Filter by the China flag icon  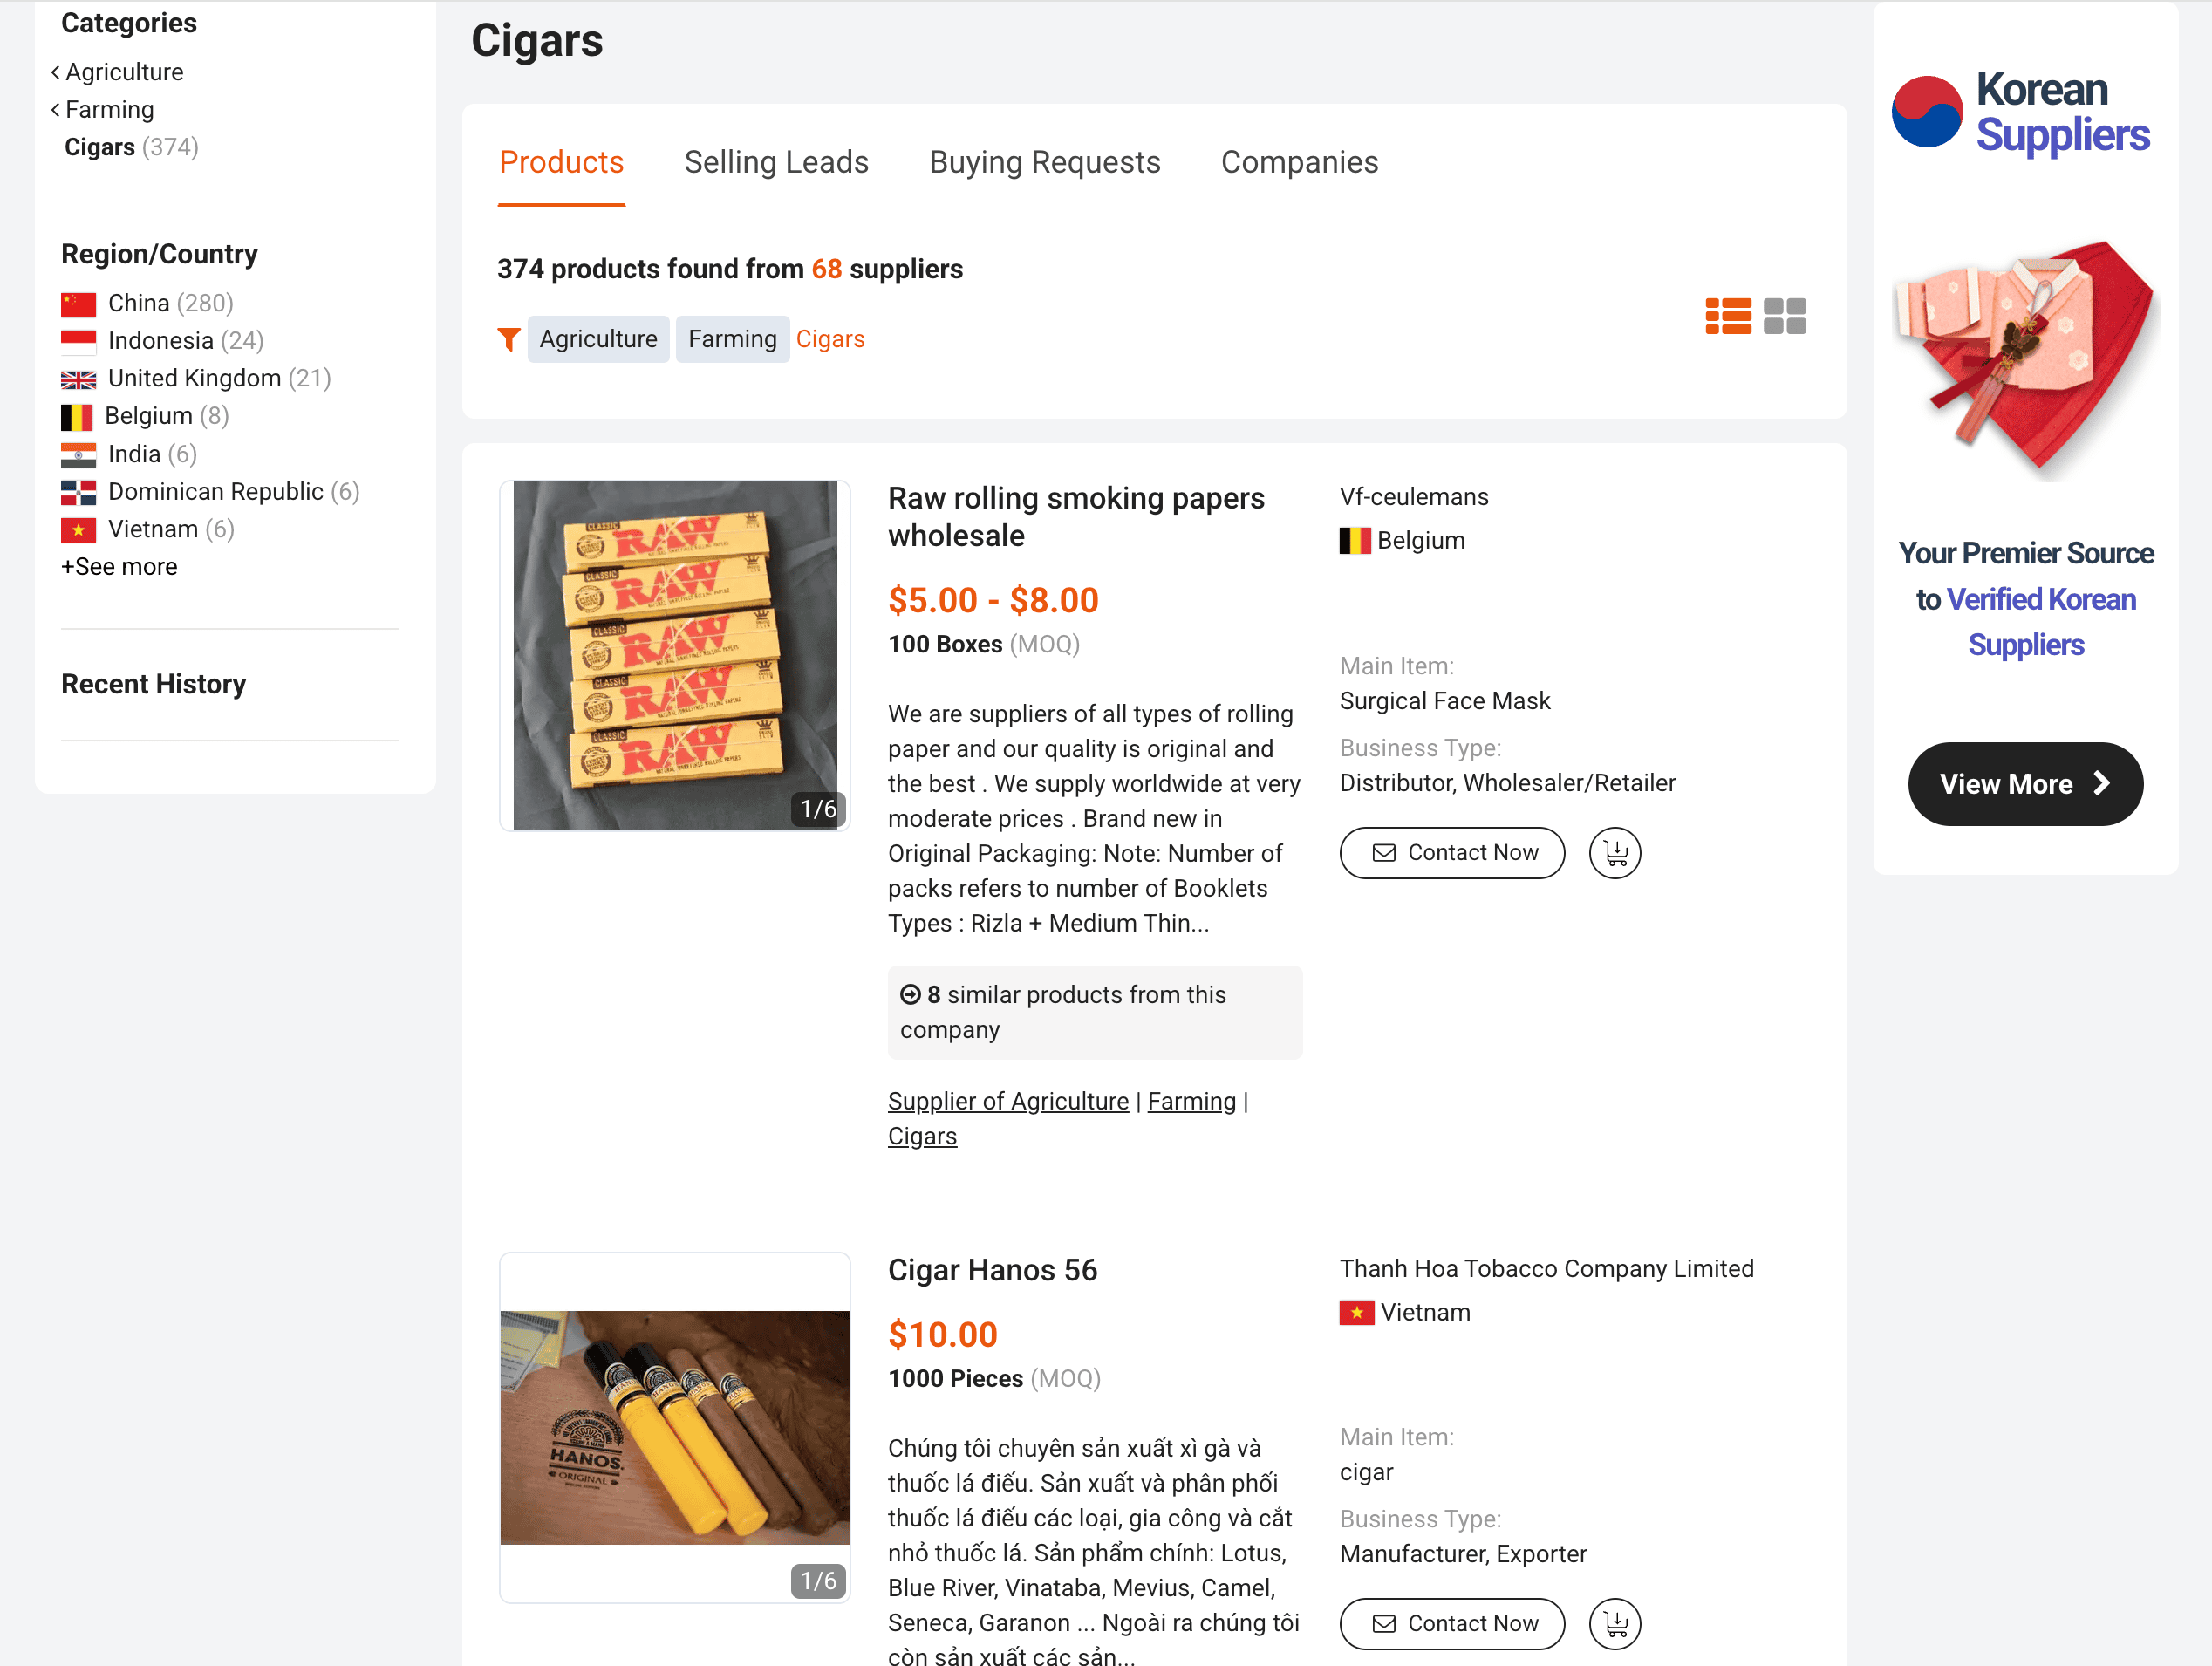click(78, 304)
